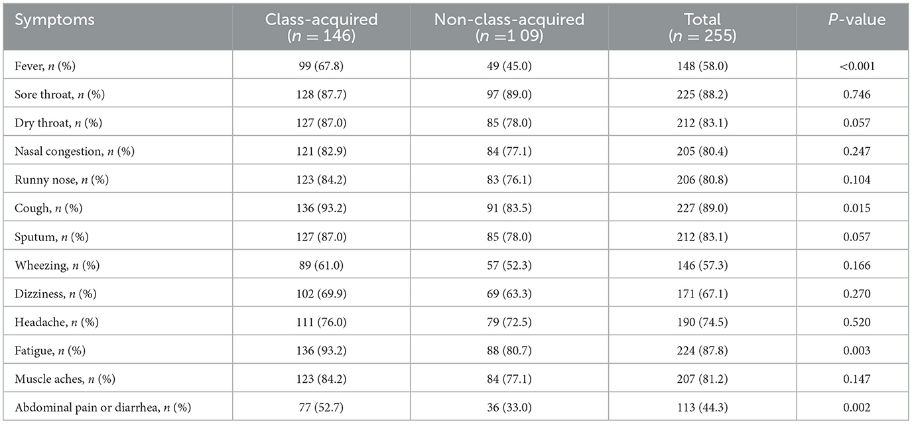Click the Symptoms column header
Image resolution: width=912 pixels, height=424 pixels.
coord(54,20)
